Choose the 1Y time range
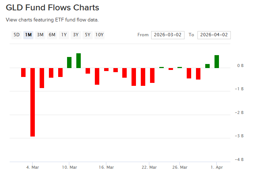 coord(64,35)
